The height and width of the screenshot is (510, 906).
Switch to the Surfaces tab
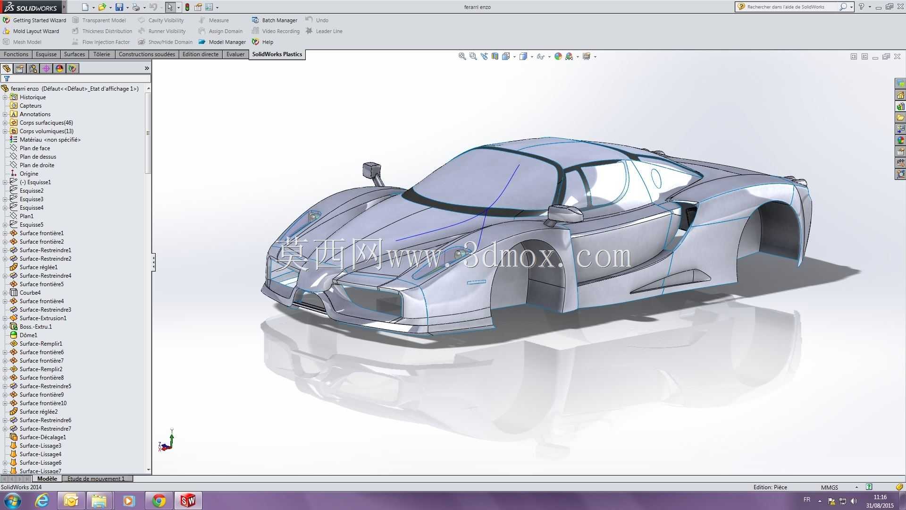75,54
